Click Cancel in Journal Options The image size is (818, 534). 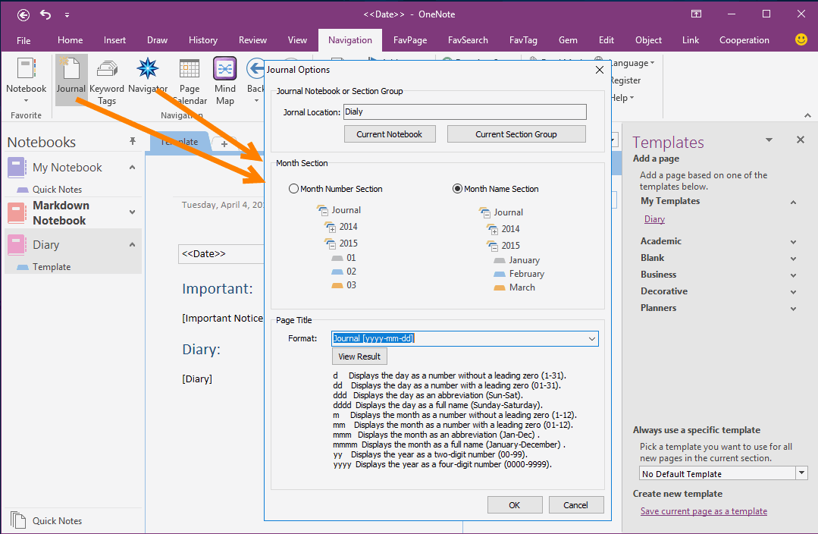[x=575, y=504]
